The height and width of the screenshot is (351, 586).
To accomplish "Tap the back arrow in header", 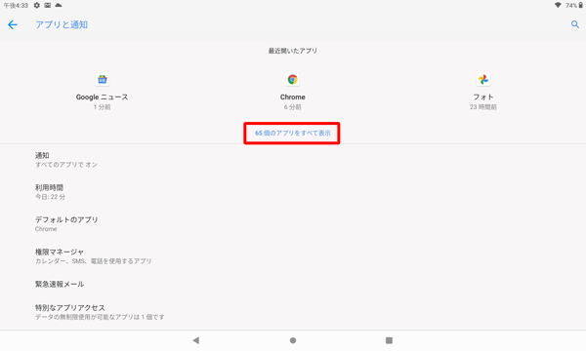I will click(x=13, y=25).
